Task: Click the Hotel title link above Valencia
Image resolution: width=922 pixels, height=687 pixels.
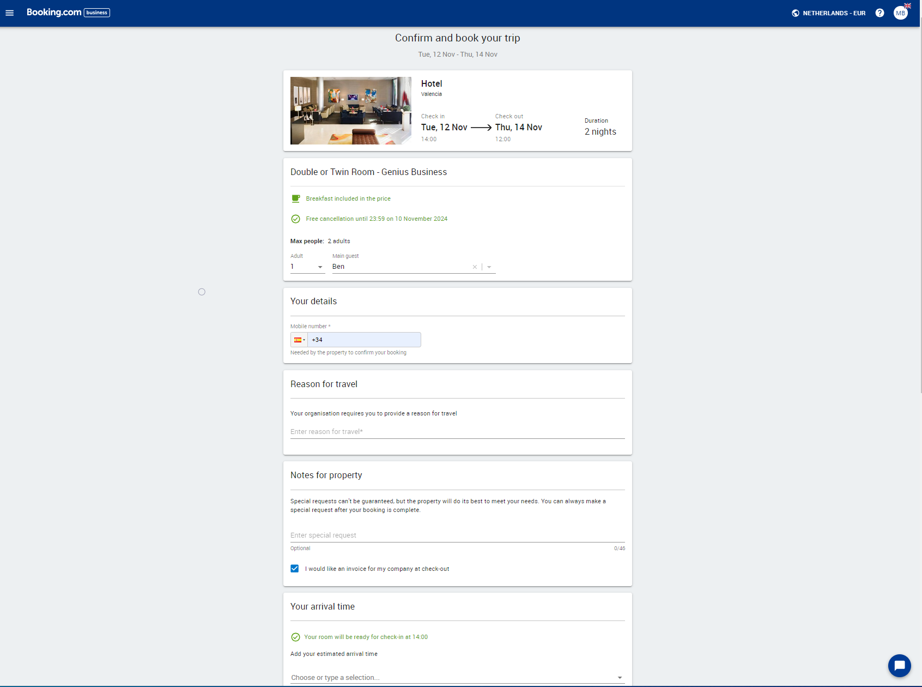Action: tap(431, 83)
